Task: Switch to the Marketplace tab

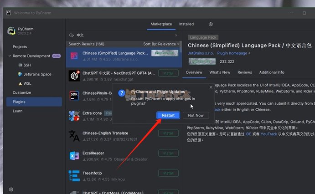Action: (161, 24)
